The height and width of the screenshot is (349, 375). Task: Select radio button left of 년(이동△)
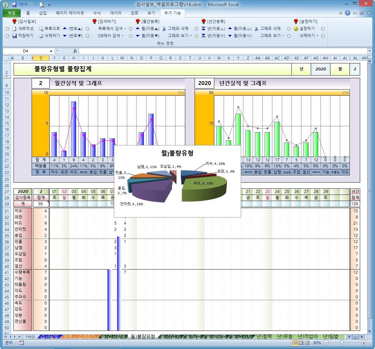click(x=197, y=29)
